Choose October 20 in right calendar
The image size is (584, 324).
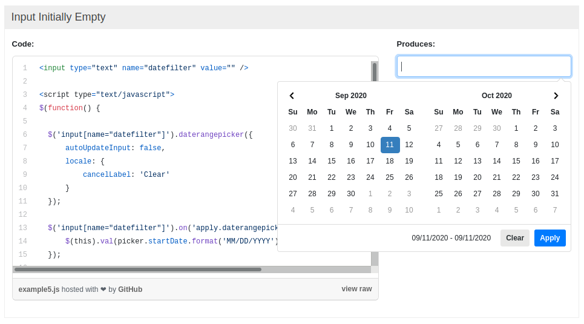(x=477, y=177)
